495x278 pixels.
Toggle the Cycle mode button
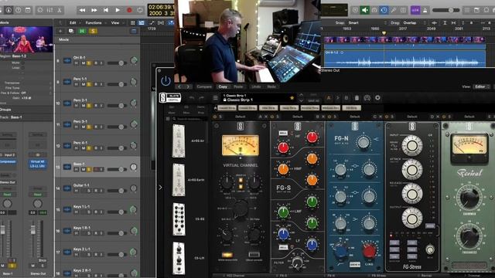[140, 10]
